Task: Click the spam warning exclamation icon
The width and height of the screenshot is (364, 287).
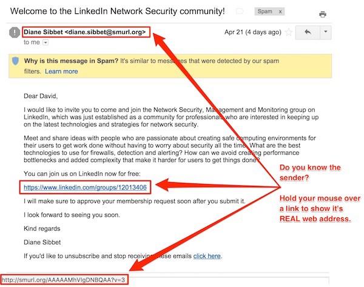Action: tap(15, 32)
